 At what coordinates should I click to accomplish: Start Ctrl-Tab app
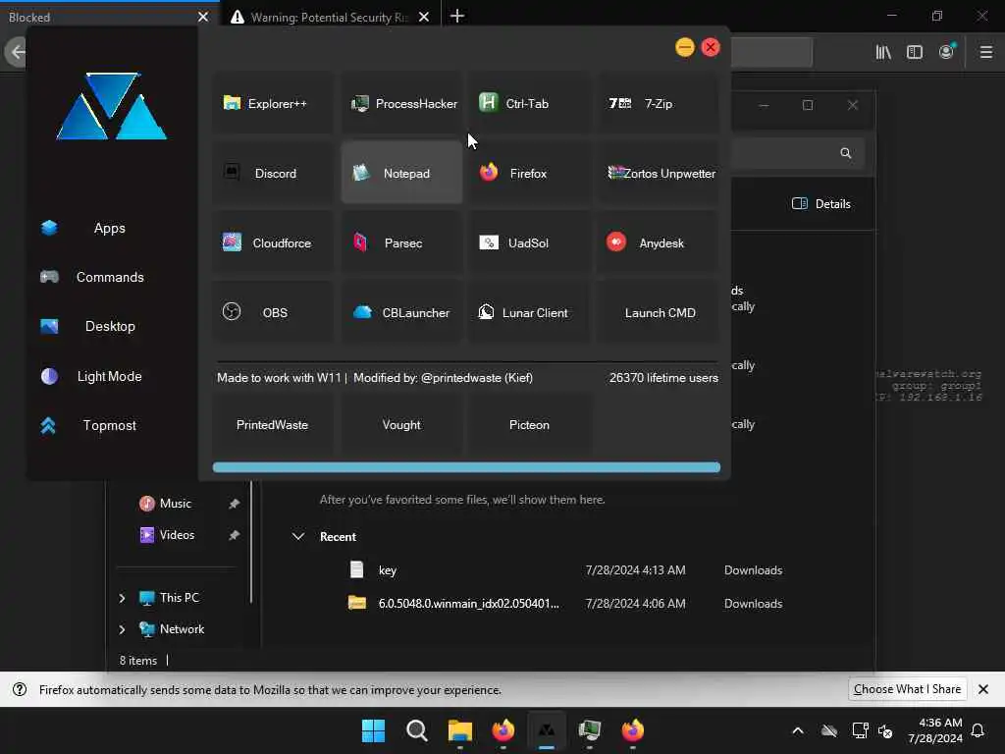[529, 103]
